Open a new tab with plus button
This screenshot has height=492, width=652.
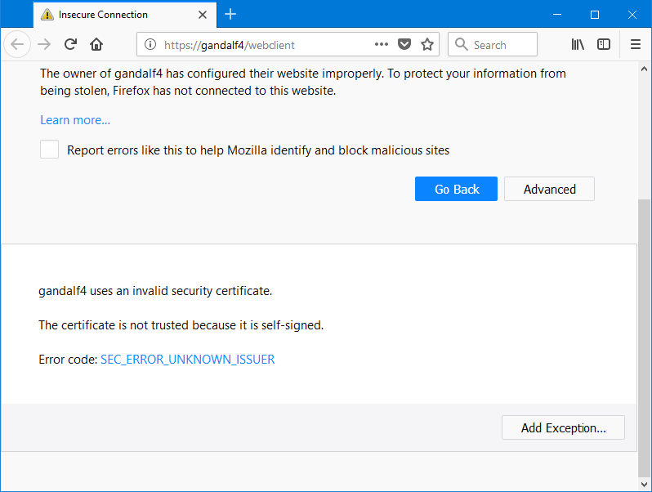[x=230, y=14]
